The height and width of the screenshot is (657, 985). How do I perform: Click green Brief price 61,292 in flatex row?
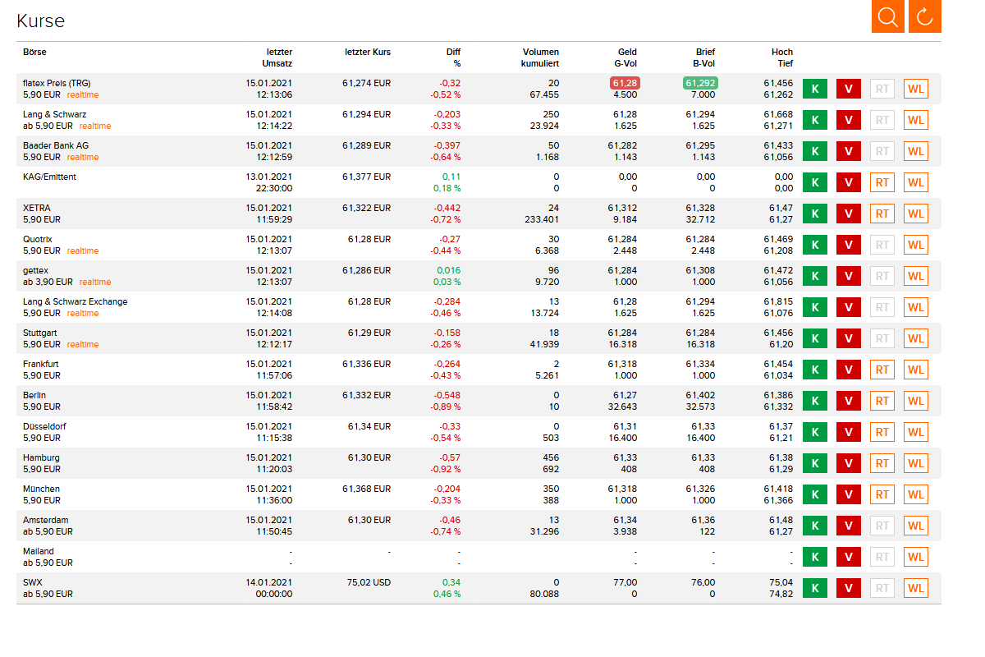click(699, 83)
